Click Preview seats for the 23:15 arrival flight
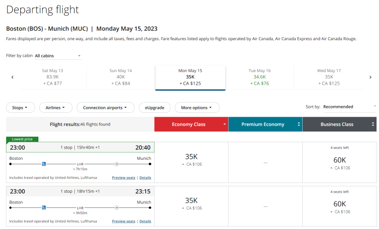This screenshot has width=379, height=229. click(x=123, y=221)
